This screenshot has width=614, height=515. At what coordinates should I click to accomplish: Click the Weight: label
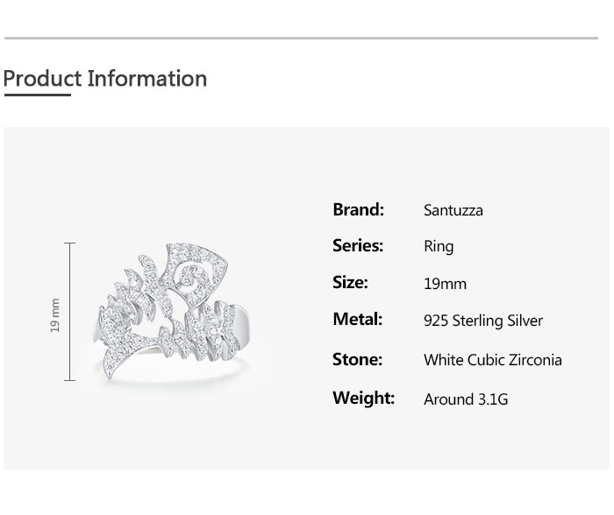coord(363,399)
